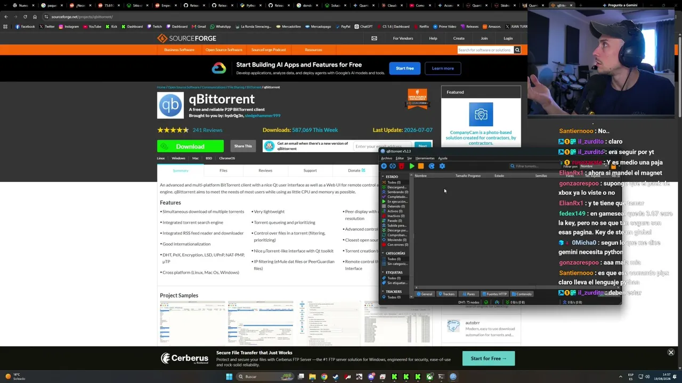Click the Learn more ad button
Image resolution: width=682 pixels, height=383 pixels.
pyautogui.click(x=443, y=68)
